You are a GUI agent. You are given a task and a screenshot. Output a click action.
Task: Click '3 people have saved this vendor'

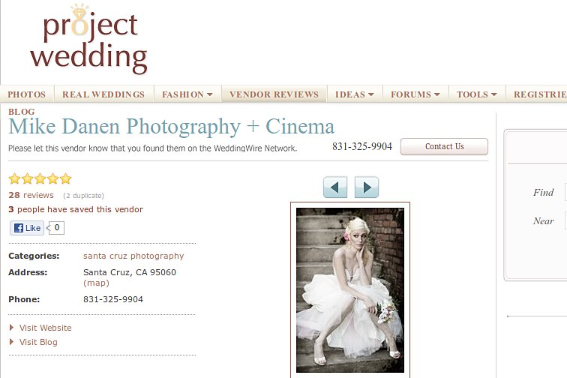tap(76, 209)
